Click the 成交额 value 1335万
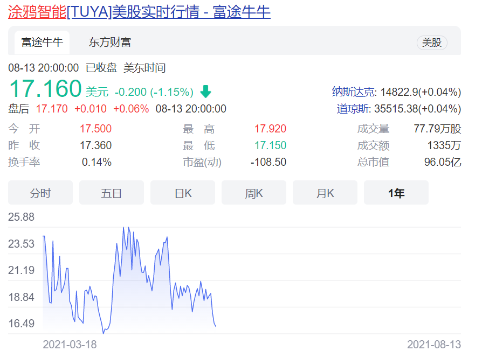This screenshot has width=496, height=358. coord(444,145)
